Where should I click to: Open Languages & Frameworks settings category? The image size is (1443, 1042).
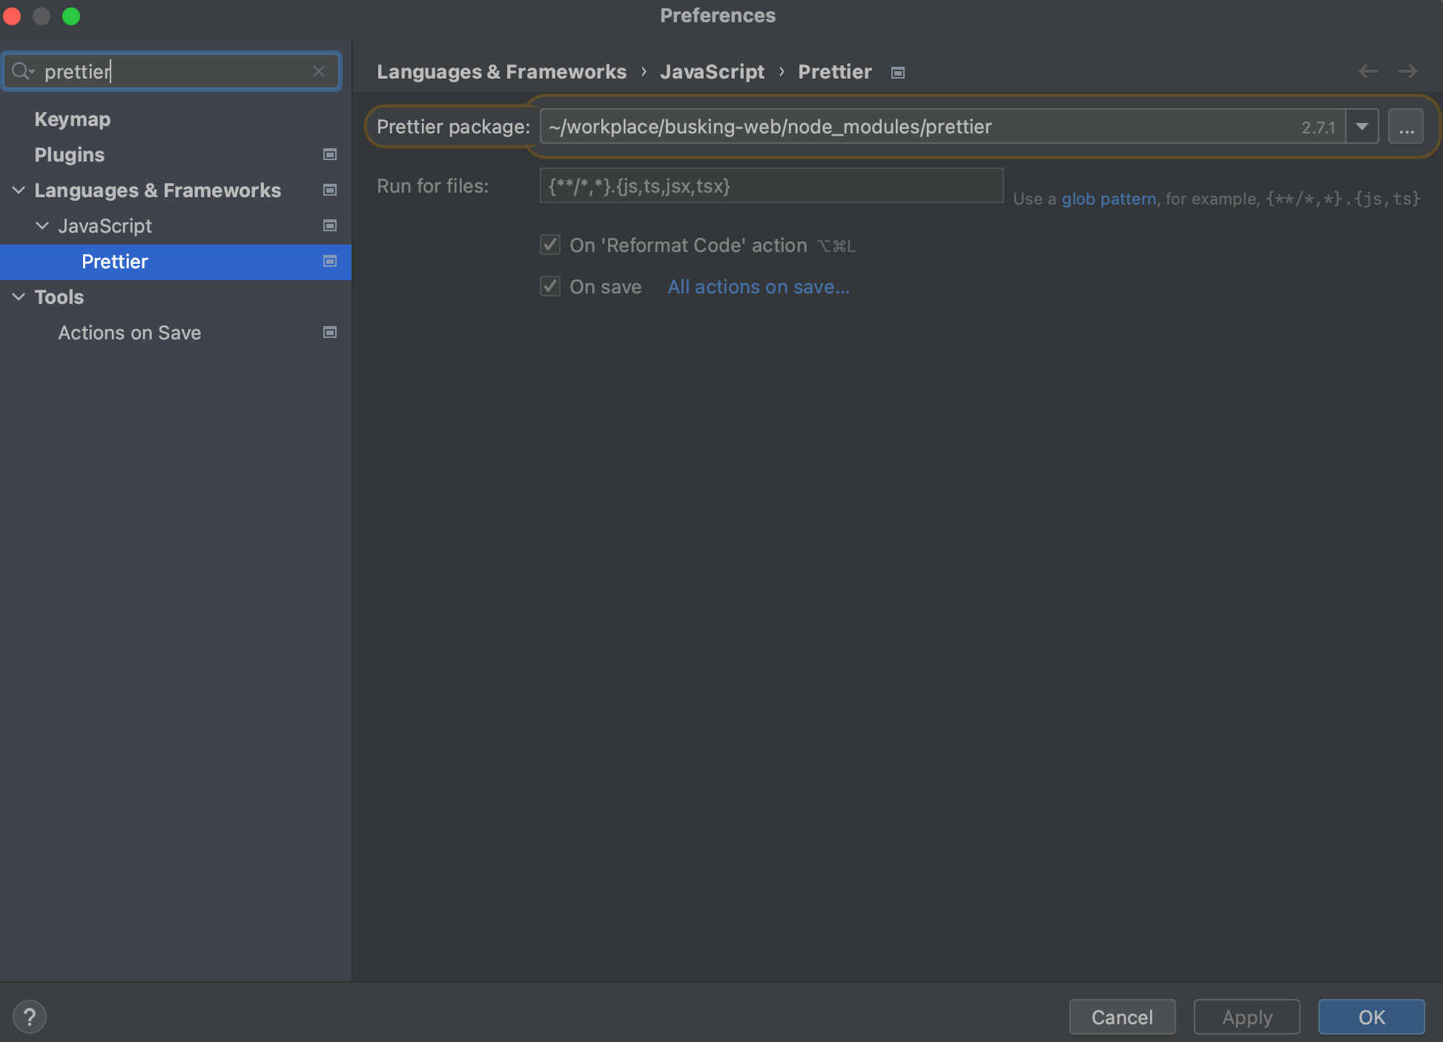tap(157, 190)
